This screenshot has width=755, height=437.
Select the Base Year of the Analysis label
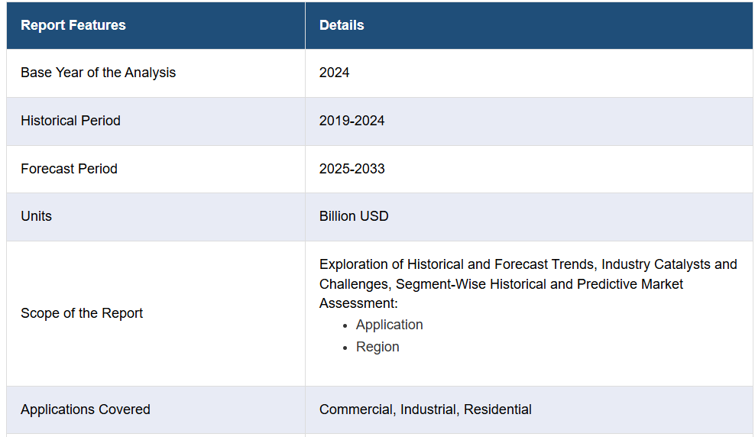[98, 73]
